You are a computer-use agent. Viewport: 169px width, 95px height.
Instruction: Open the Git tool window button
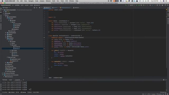17,92
